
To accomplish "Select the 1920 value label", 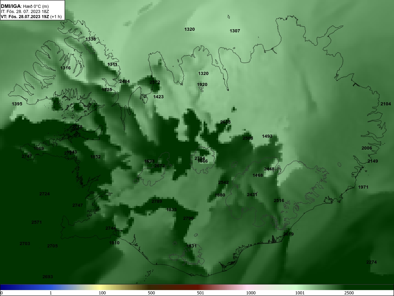I will pos(202,84).
